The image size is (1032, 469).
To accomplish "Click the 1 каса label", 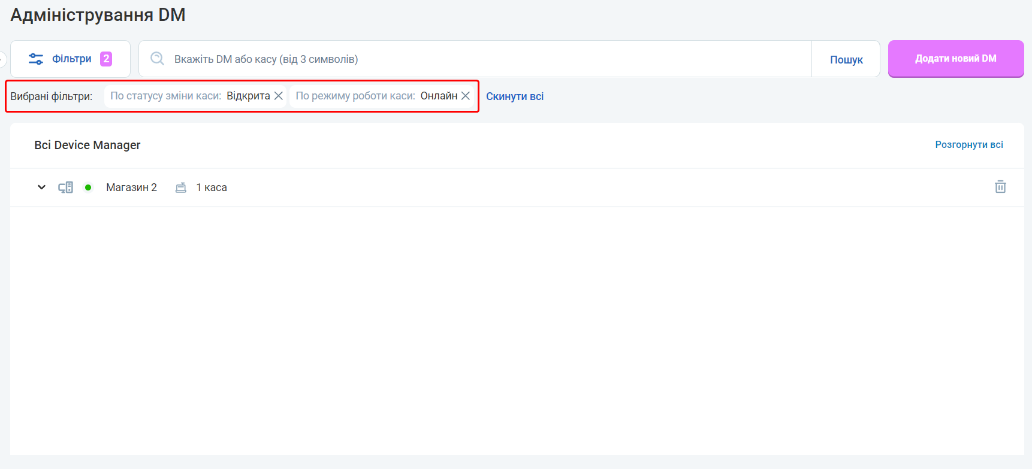I will coord(212,187).
